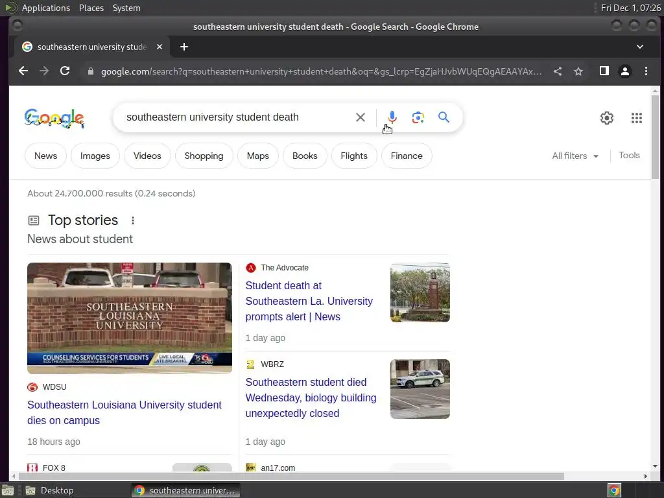Screen dimensions: 664x498
Task: Bookmark this page with star icon
Action: 578,71
